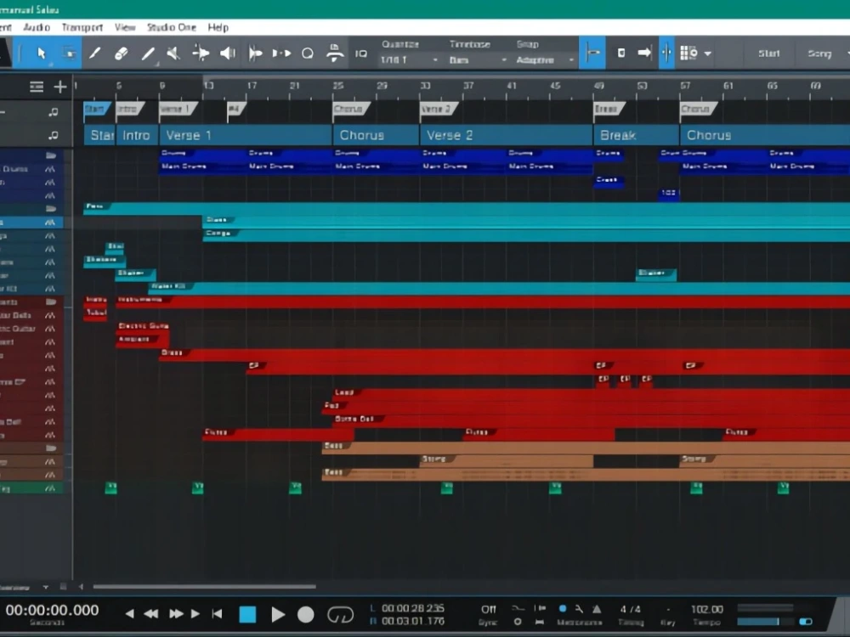The width and height of the screenshot is (850, 637).
Task: Click the Stop button
Action: [247, 614]
